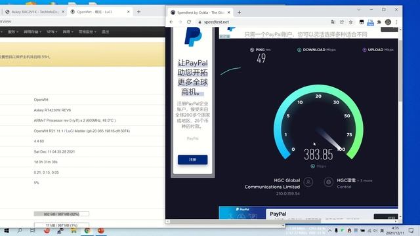Reload the speedtest.net page

[x=189, y=22]
